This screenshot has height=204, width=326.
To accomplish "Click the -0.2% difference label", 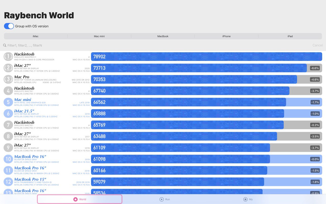I will (315, 125).
